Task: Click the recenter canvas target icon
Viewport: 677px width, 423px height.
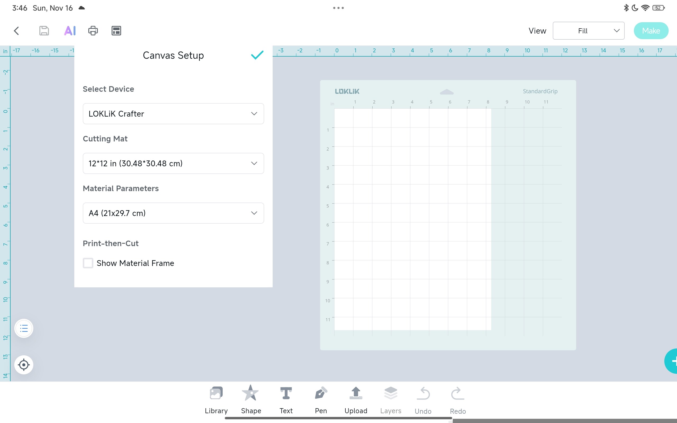Action: [24, 365]
